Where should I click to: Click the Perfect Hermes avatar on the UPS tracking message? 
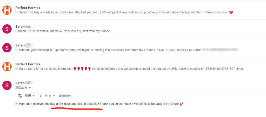click(7, 66)
